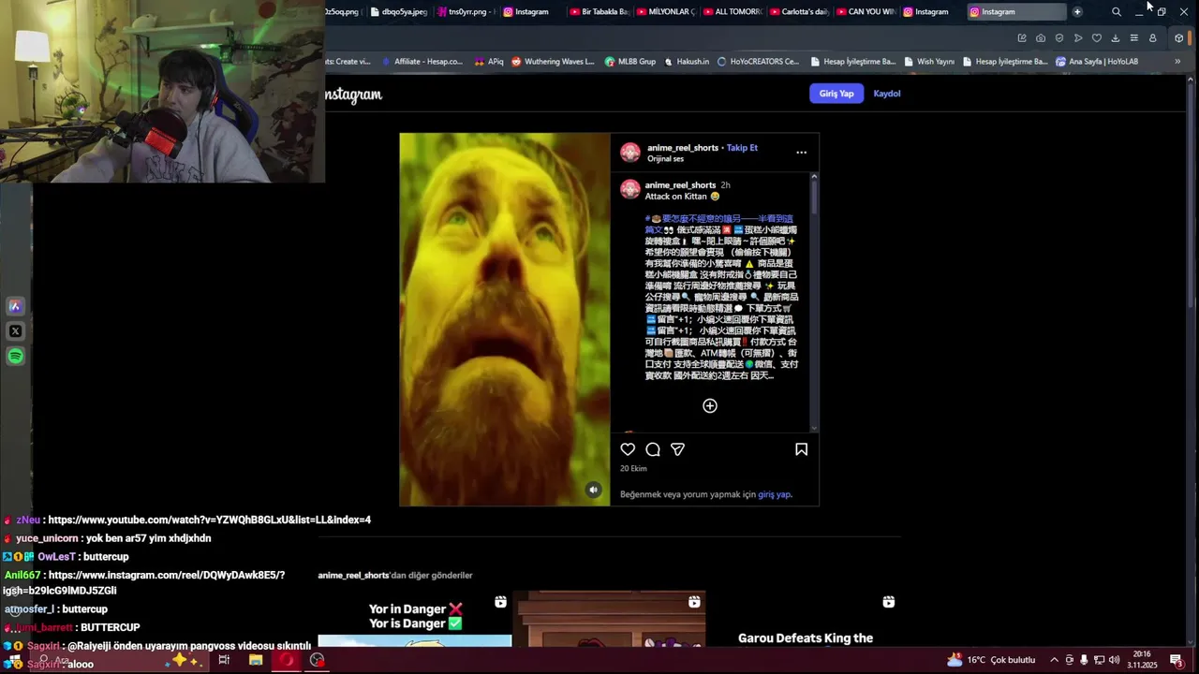Switch to the ALL TOMORR... YouTube tab

(732, 11)
